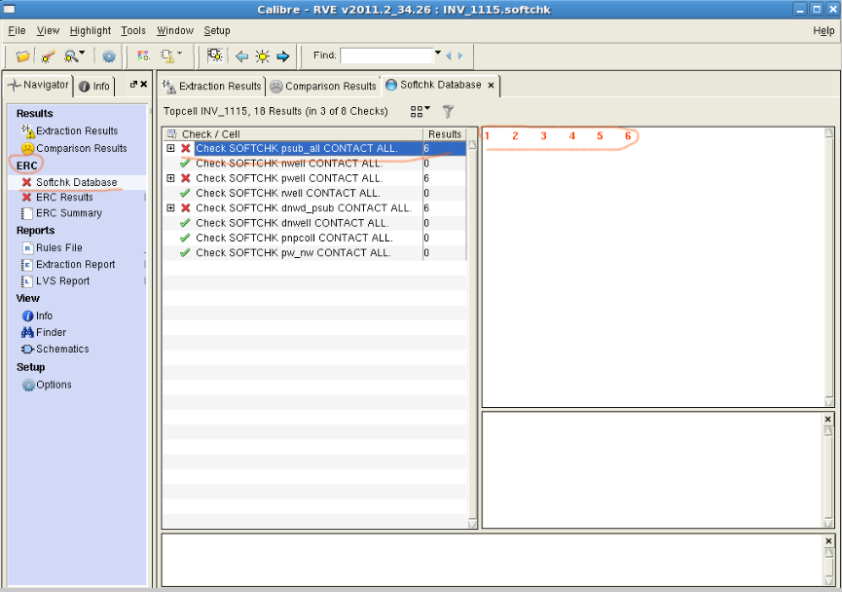Click inside the Find text field

coord(386,55)
